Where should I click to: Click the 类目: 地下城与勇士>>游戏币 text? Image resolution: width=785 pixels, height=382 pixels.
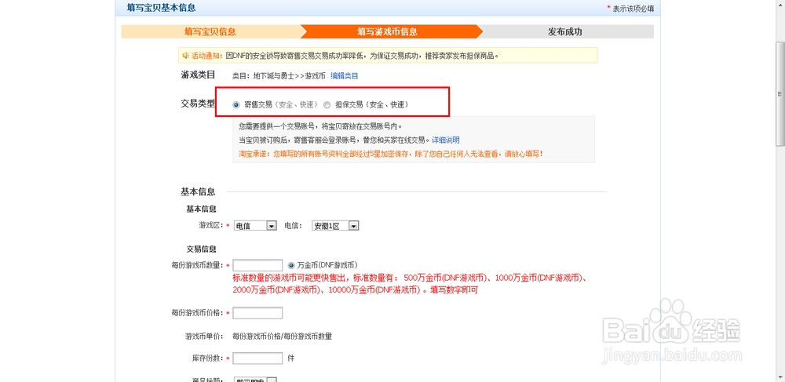coord(279,76)
